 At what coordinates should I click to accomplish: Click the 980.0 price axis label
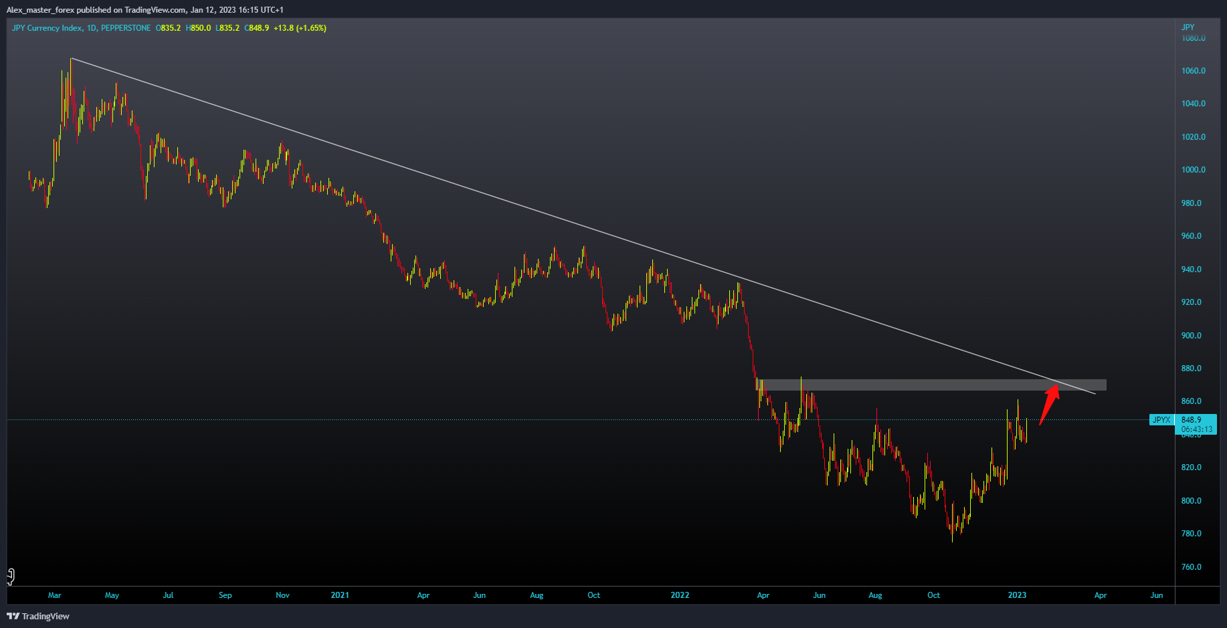pyautogui.click(x=1192, y=203)
